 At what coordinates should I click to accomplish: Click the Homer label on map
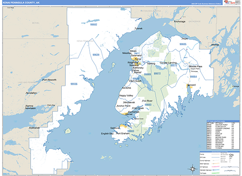[129, 114]
